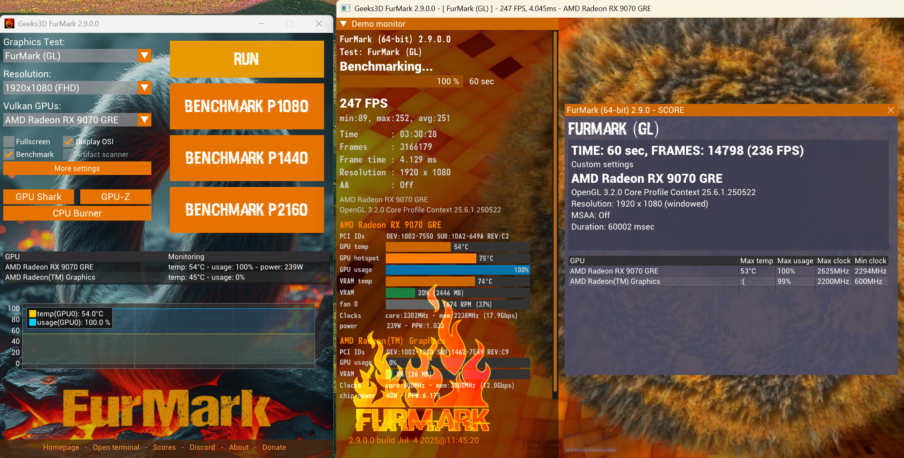This screenshot has height=458, width=904.
Task: Click the About link
Action: (x=239, y=447)
